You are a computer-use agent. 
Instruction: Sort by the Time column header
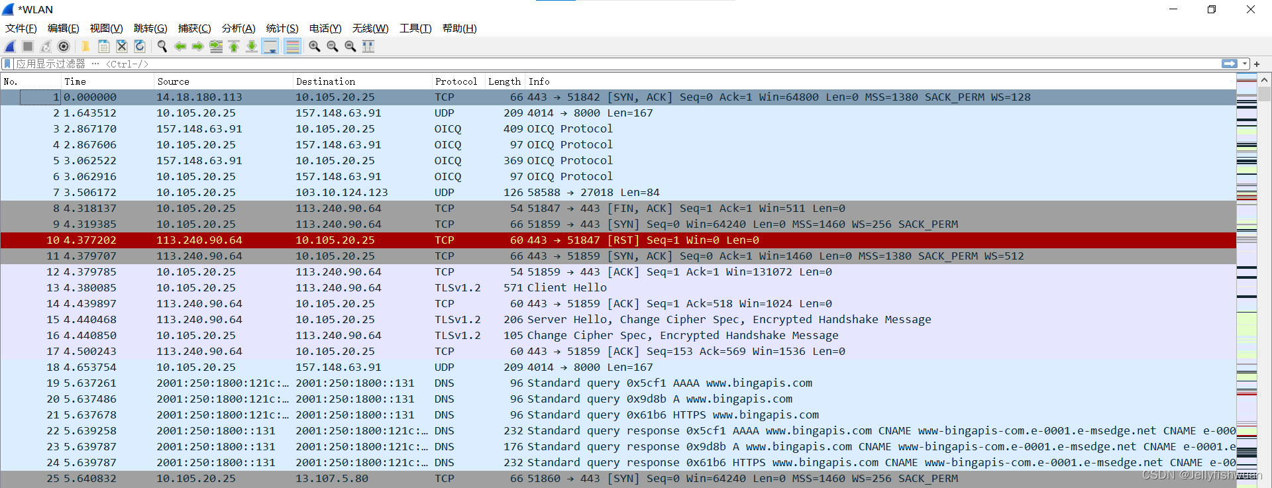(x=107, y=81)
